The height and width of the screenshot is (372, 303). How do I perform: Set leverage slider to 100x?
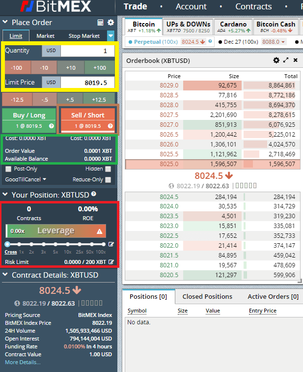click(103, 244)
